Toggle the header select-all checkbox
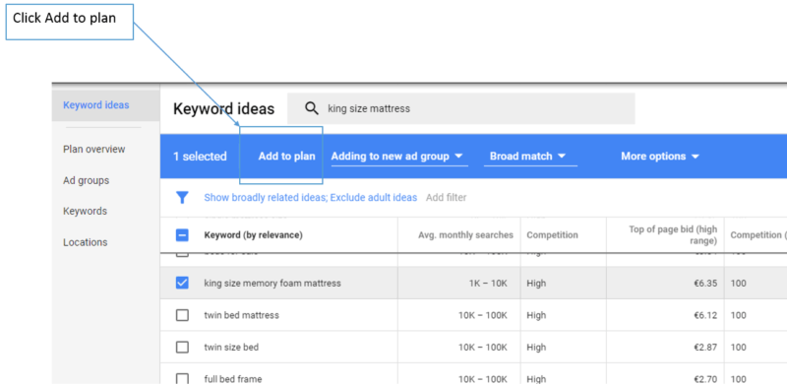The width and height of the screenshot is (787, 385). coord(182,234)
